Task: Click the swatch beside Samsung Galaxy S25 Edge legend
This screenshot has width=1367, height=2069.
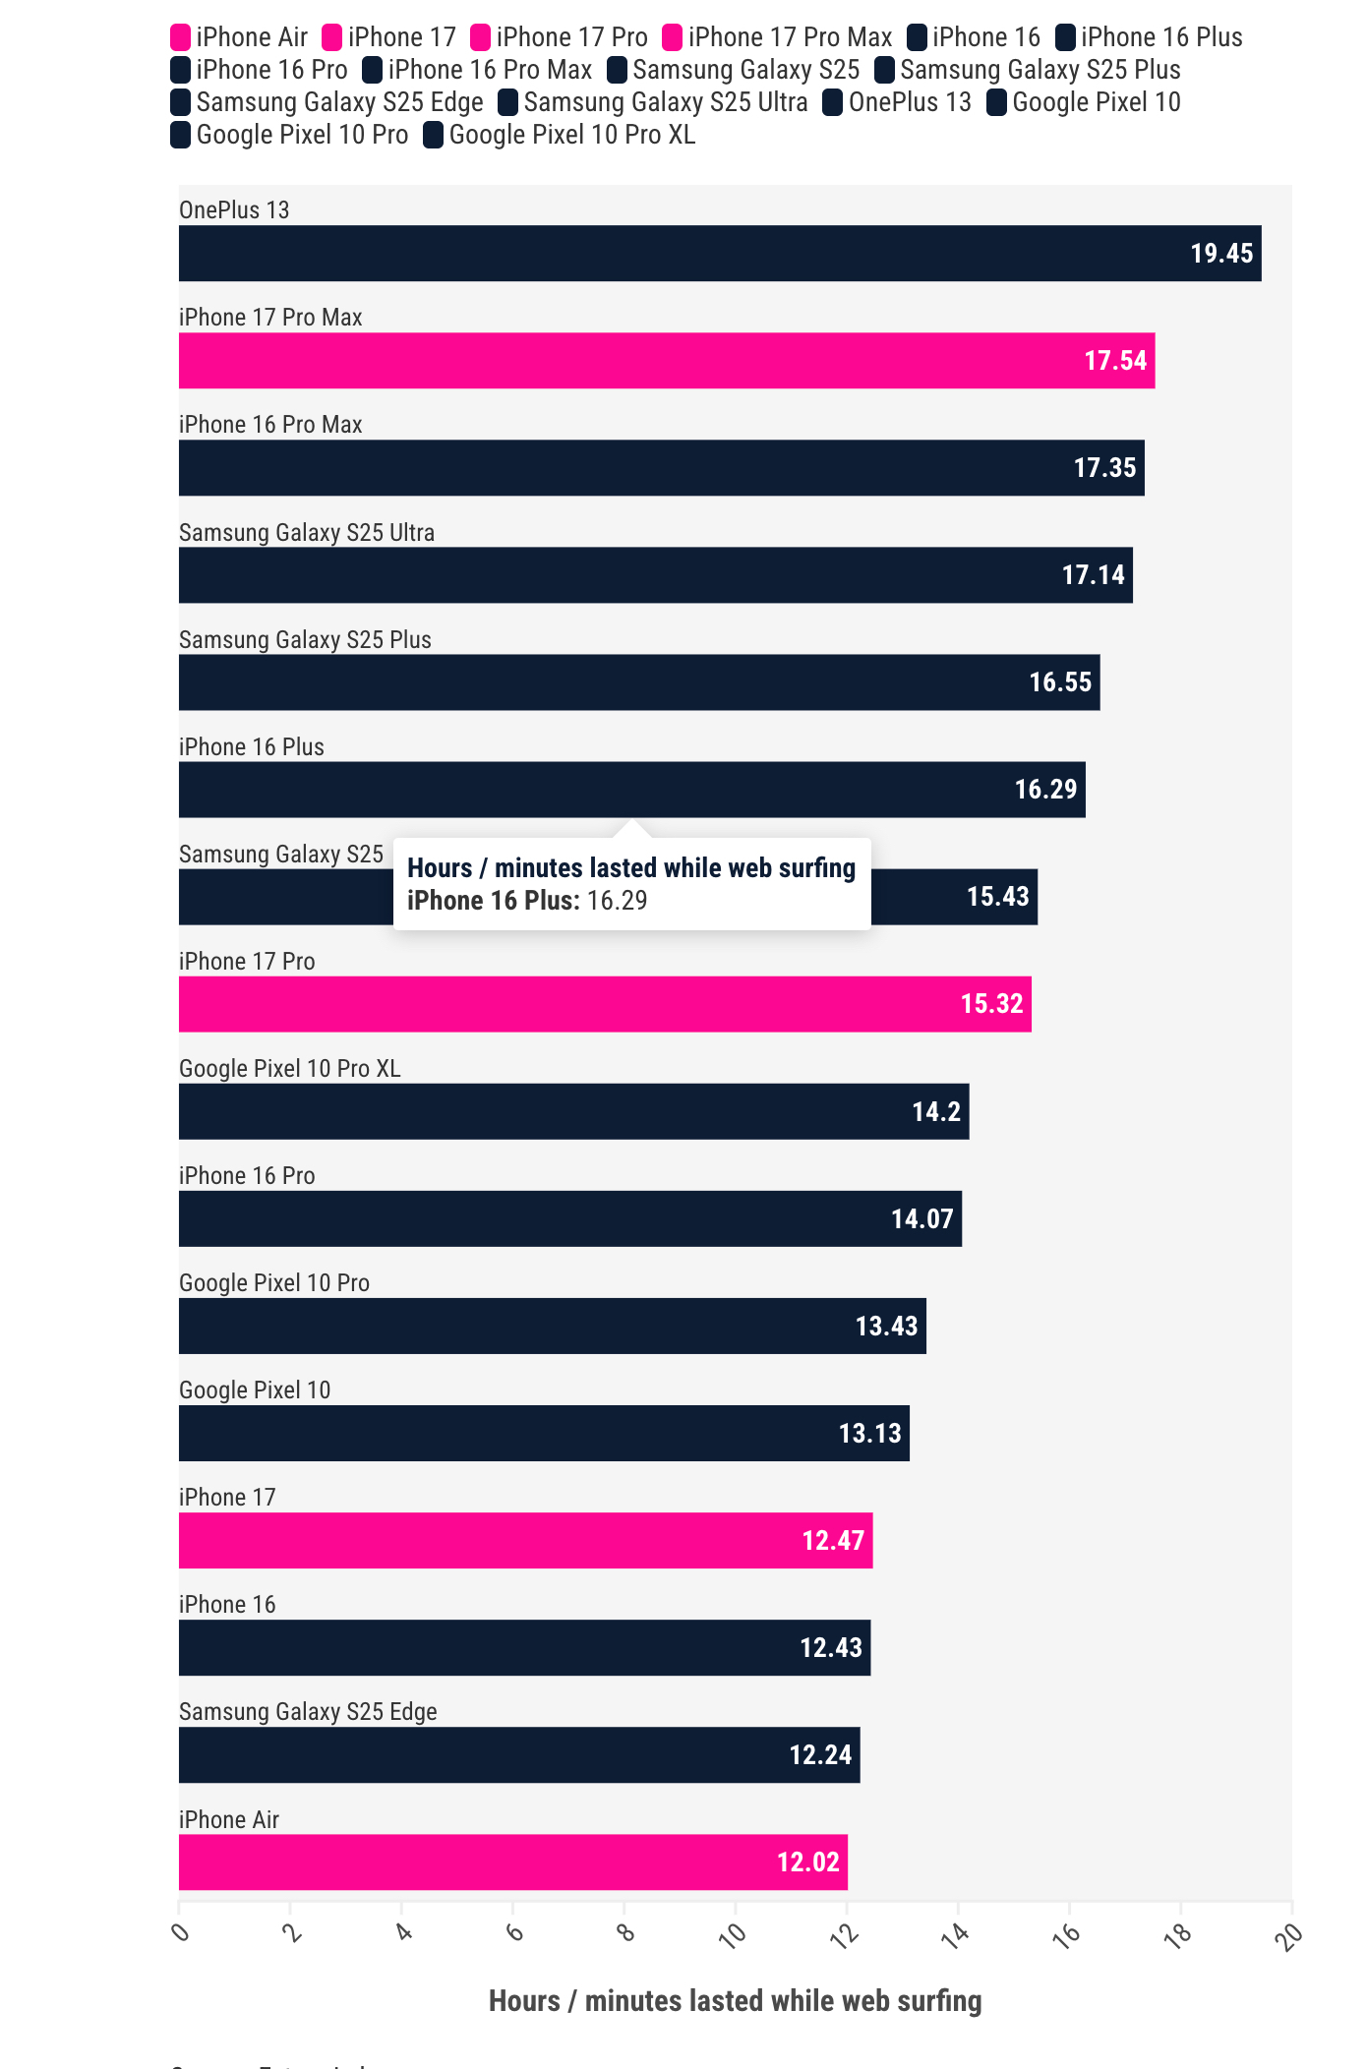Action: point(181,102)
